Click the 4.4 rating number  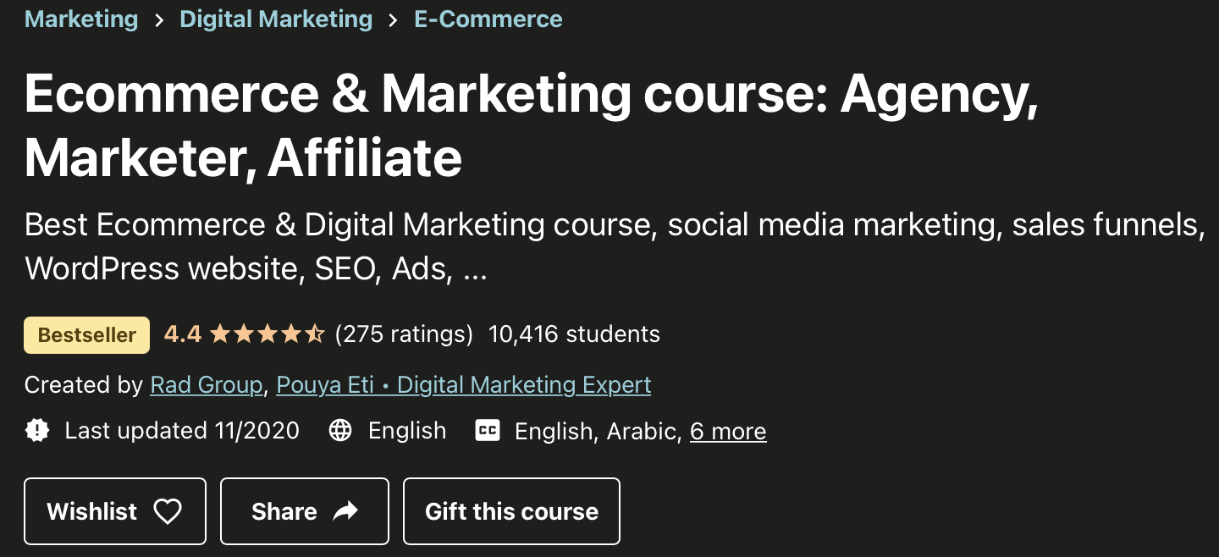point(183,334)
